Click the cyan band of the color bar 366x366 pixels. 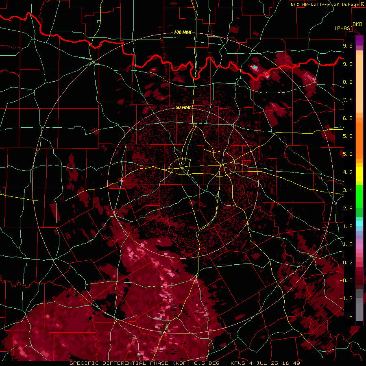point(359,224)
